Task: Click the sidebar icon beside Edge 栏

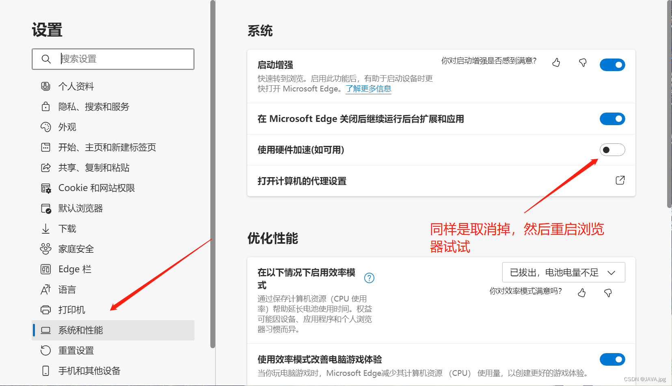Action: pyautogui.click(x=46, y=269)
